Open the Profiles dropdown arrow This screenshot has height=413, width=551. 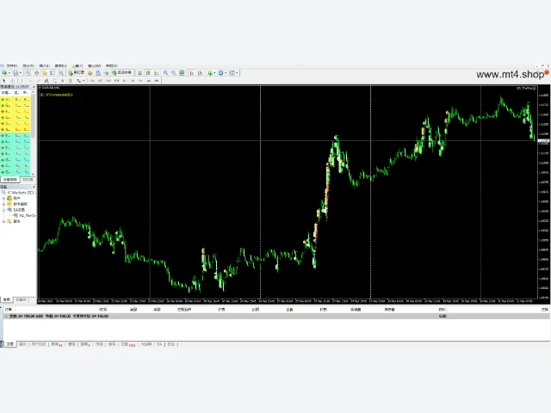(21, 72)
